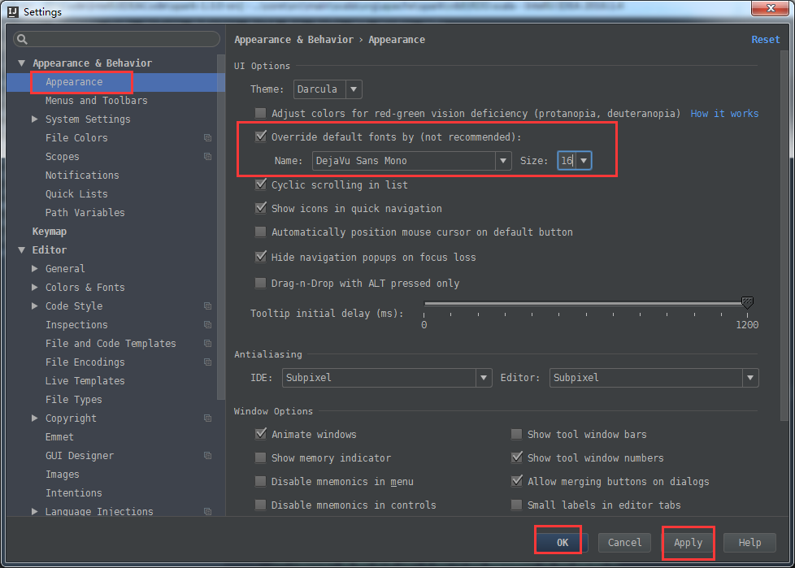Image resolution: width=795 pixels, height=568 pixels.
Task: Click the OK button
Action: tap(563, 543)
